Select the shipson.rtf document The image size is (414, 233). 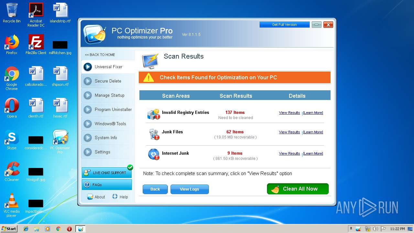pos(60,76)
